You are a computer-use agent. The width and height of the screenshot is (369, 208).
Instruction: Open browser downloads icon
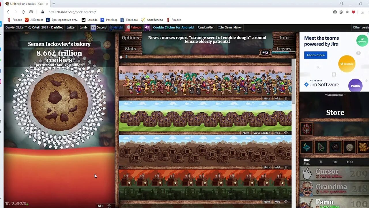point(362,12)
